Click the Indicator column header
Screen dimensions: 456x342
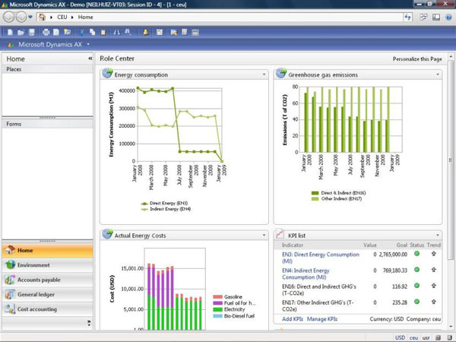pyautogui.click(x=293, y=245)
